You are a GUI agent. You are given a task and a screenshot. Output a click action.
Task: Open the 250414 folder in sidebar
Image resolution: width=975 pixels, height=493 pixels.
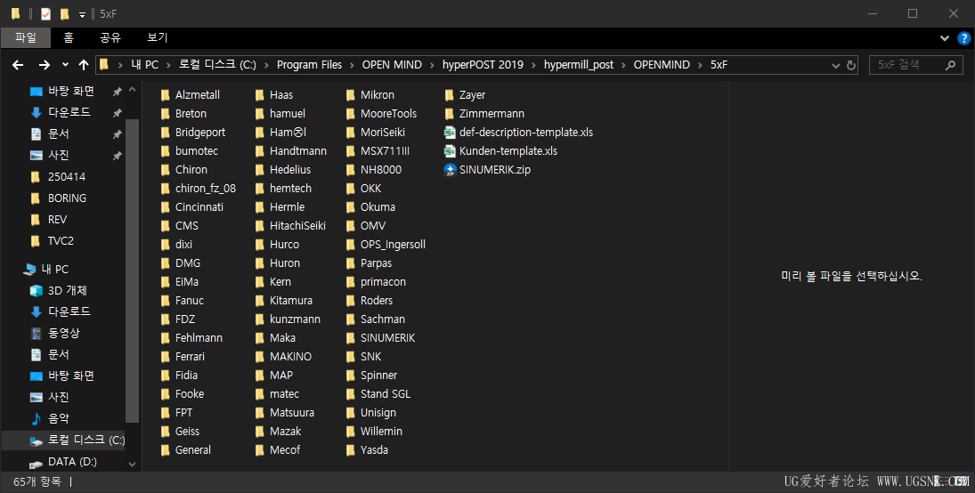click(67, 176)
